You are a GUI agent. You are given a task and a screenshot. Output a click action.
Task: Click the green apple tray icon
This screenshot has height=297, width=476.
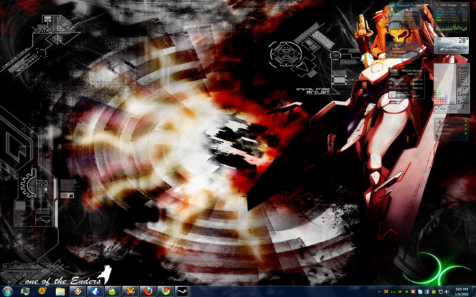click(x=434, y=292)
